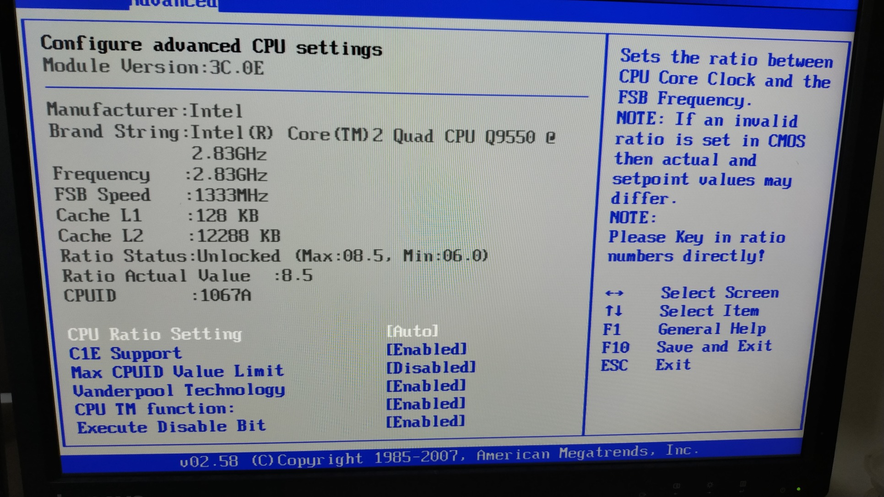Toggle Execute Disable Bit [Enabled] value
Screen dimensions: 884x497
click(x=425, y=421)
